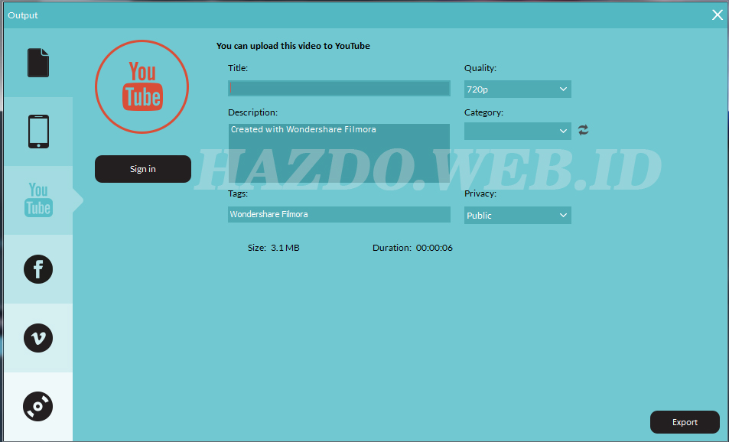Screen dimensions: 729x442
Task: Export the video
Action: (685, 422)
